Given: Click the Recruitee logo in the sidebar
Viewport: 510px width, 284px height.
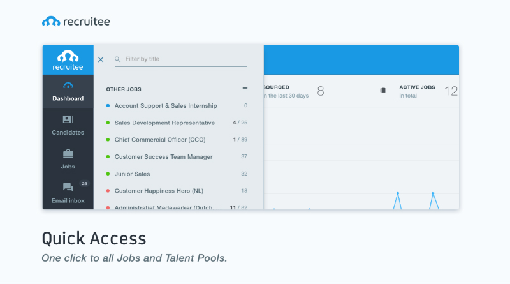Looking at the screenshot, I should (x=68, y=60).
